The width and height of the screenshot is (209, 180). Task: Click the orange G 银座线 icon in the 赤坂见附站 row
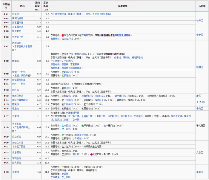pyautogui.click(x=63, y=96)
